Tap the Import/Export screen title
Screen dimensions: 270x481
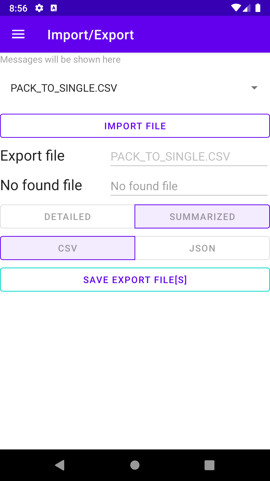click(90, 35)
